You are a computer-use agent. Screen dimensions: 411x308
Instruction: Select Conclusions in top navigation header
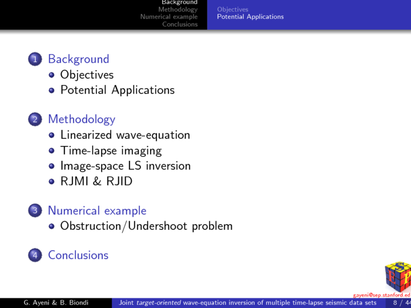180,25
